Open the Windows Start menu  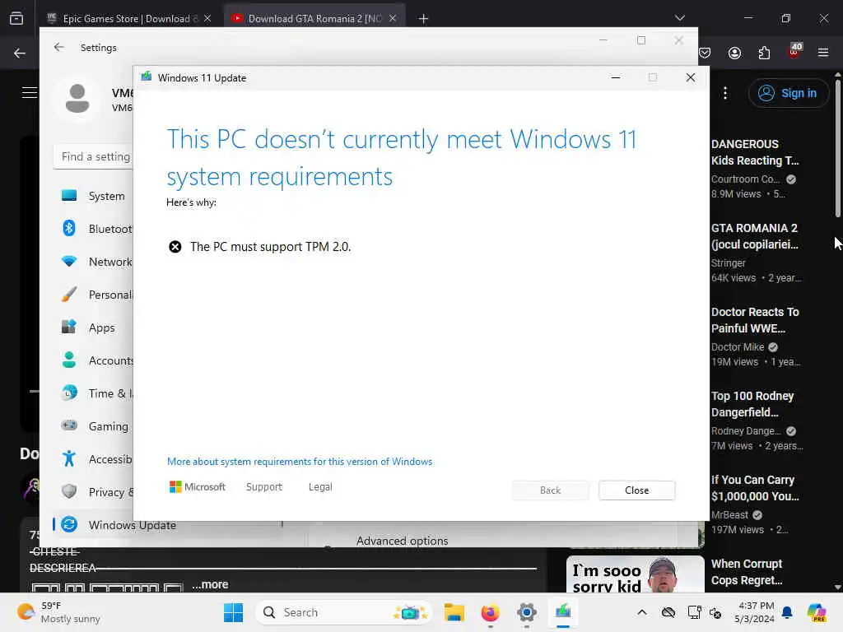[233, 612]
